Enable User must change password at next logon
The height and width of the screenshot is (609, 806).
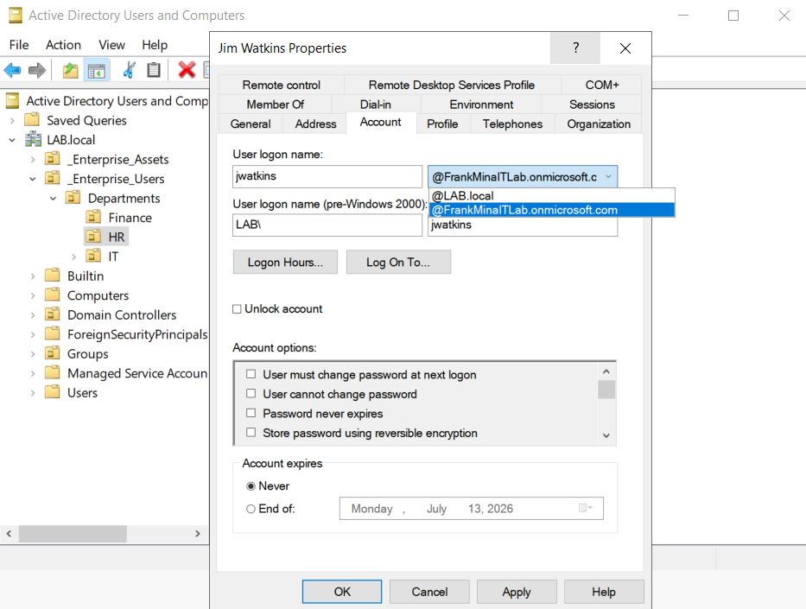251,374
